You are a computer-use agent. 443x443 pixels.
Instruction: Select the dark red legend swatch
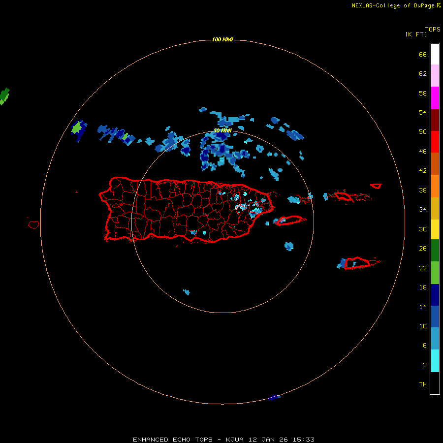435,120
